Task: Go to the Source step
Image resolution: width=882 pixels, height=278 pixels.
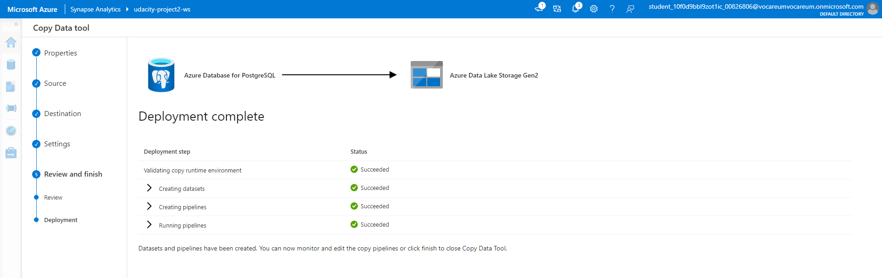Action: pyautogui.click(x=55, y=83)
